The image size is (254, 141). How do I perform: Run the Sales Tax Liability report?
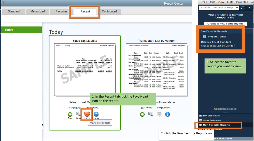click(70, 115)
